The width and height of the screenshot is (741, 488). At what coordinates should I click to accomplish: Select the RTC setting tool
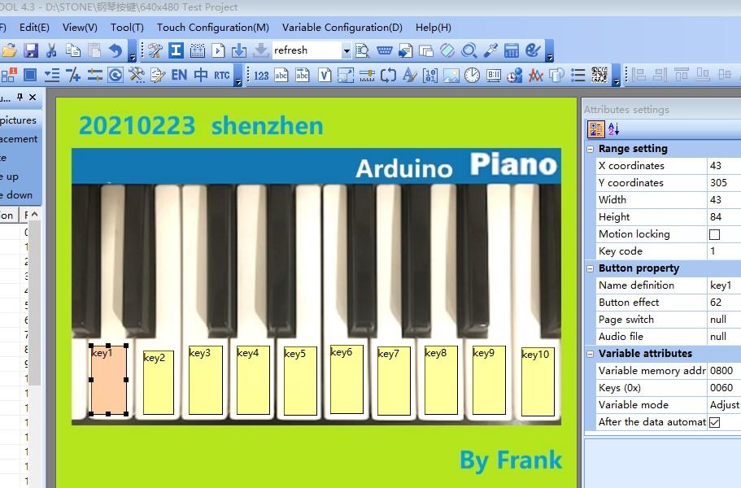tap(220, 75)
